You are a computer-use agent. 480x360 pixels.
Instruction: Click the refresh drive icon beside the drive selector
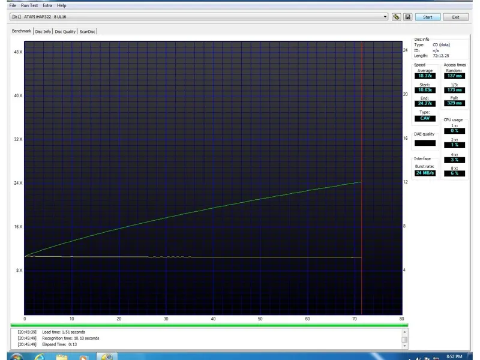click(396, 17)
